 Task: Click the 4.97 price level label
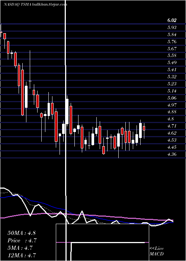coord(172,105)
